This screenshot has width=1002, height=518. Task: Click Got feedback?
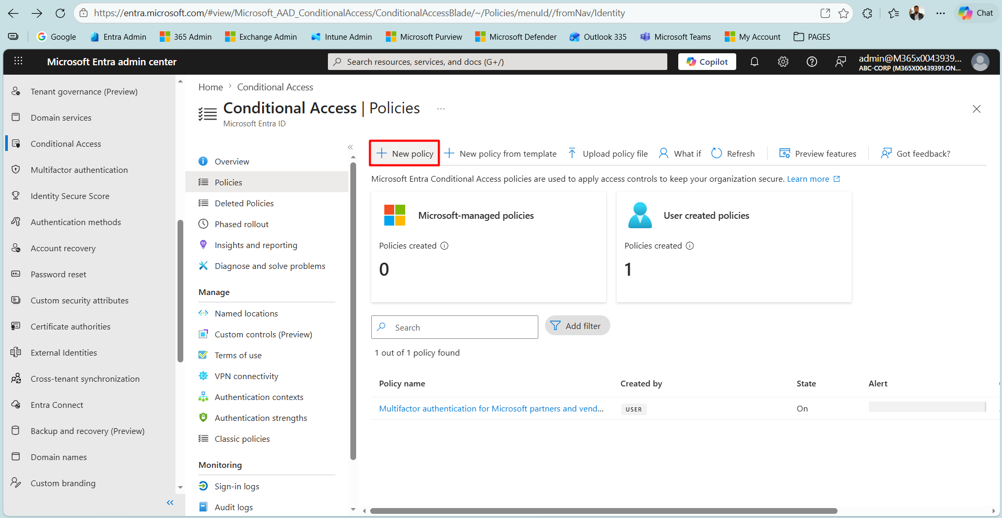[x=915, y=154]
